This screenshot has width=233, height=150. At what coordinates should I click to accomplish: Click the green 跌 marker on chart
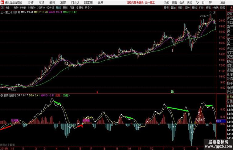click(172, 92)
